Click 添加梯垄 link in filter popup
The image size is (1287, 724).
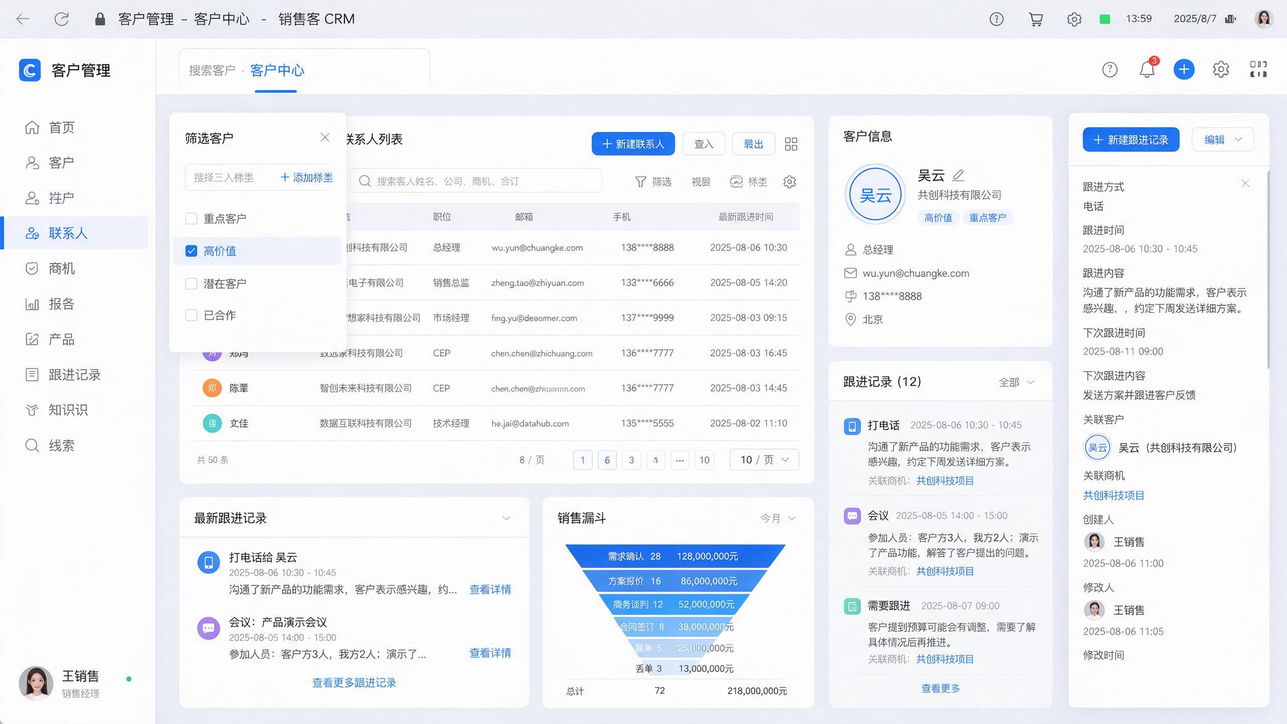[307, 177]
